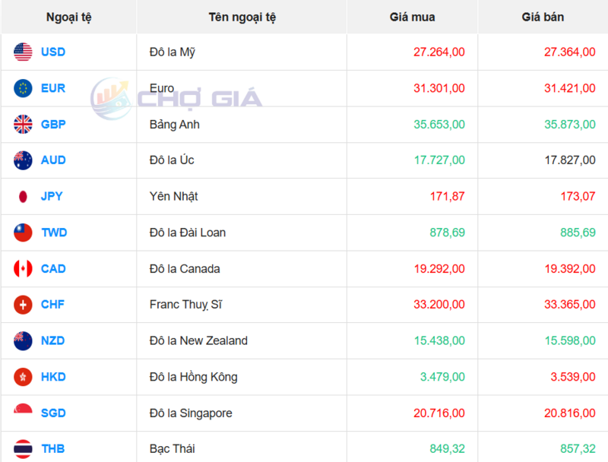The height and width of the screenshot is (462, 608).
Task: Click the Canadian flag icon
Action: [23, 269]
